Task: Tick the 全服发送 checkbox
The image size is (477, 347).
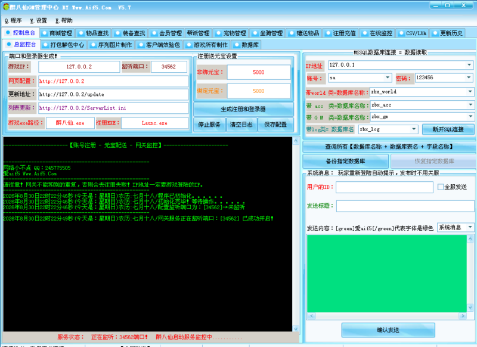Action: tap(441, 187)
